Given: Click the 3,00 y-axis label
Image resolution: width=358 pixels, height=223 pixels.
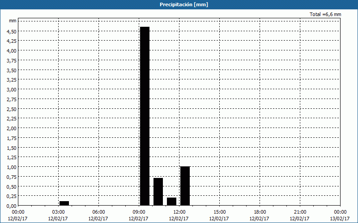Looking at the screenshot, I should (12, 90).
